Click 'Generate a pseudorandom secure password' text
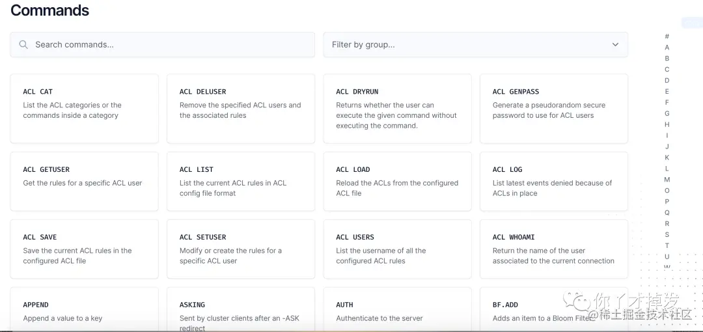Viewport: 703px width, 332px height. point(549,110)
